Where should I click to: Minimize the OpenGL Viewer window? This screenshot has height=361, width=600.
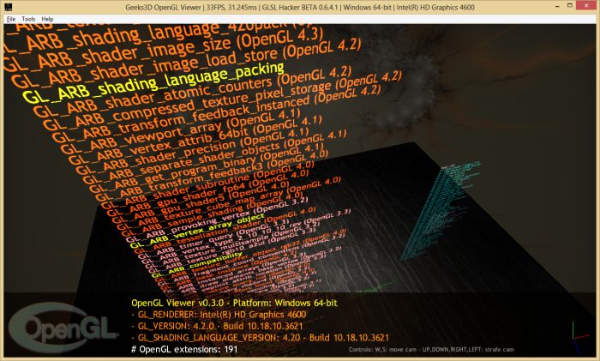click(x=557, y=6)
